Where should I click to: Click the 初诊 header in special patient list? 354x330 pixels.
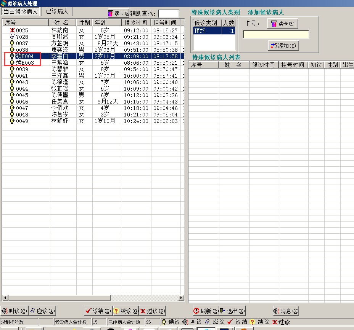tap(316, 65)
